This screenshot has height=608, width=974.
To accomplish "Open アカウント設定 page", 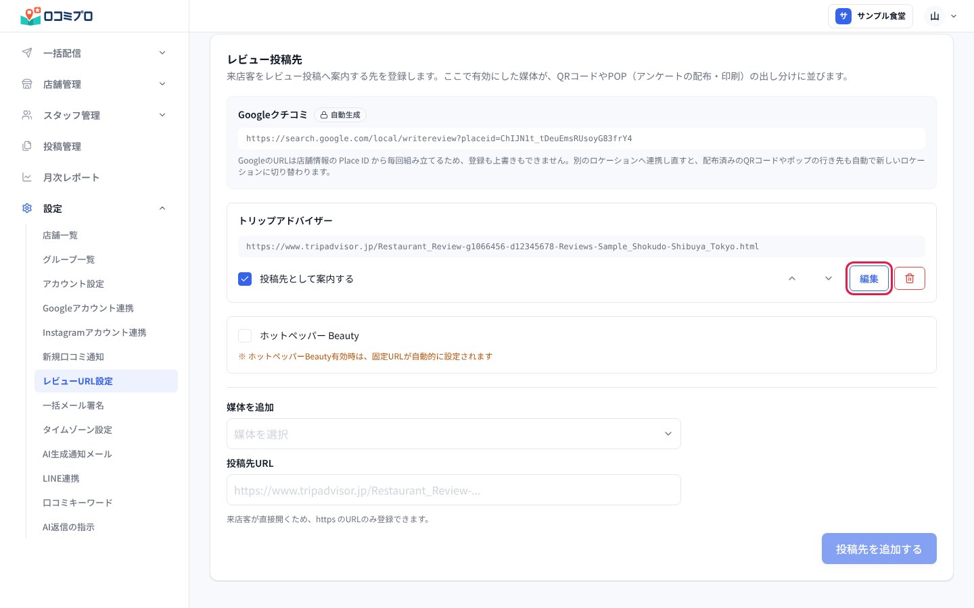I will [106, 284].
